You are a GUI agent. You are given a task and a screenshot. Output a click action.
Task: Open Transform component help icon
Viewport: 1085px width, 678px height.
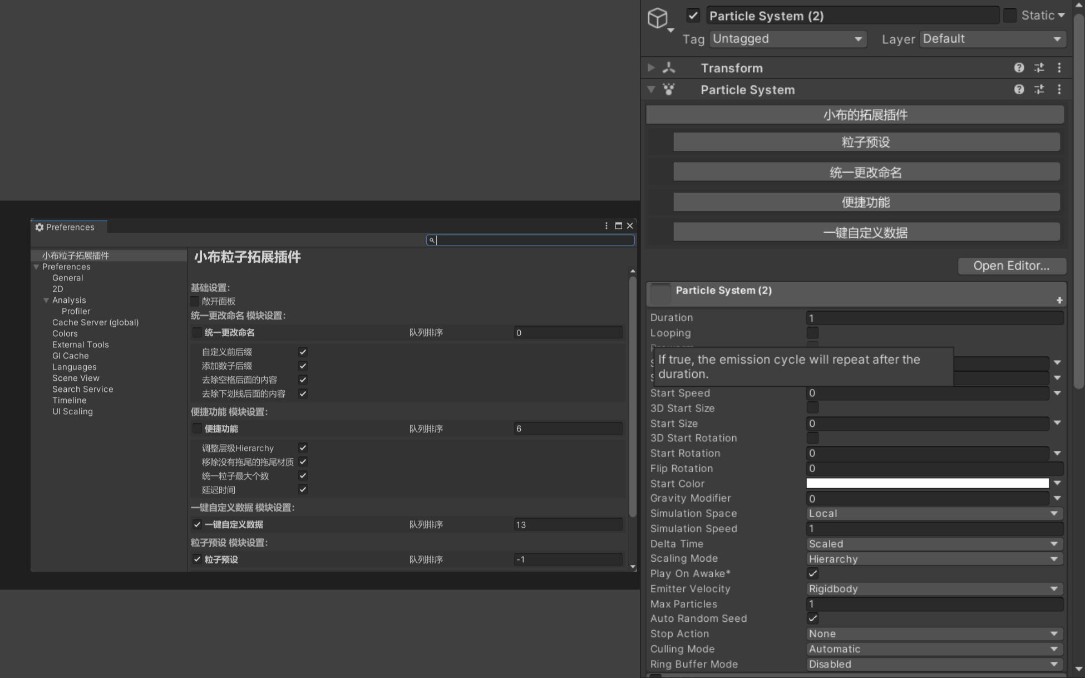coord(1019,68)
